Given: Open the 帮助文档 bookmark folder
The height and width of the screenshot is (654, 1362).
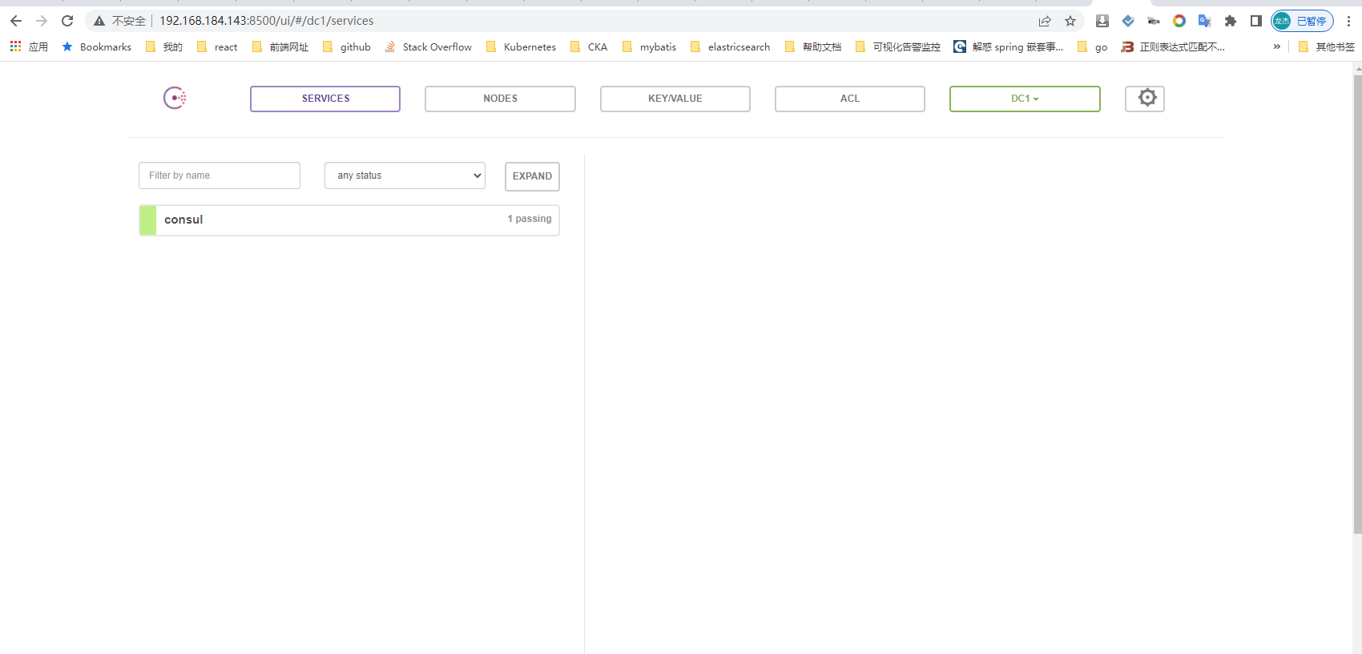Looking at the screenshot, I should 813,46.
